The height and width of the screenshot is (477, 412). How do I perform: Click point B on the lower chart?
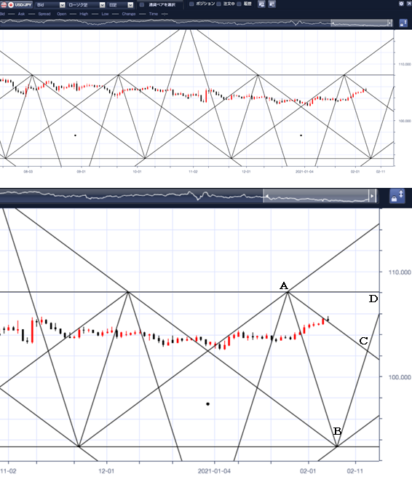point(336,446)
